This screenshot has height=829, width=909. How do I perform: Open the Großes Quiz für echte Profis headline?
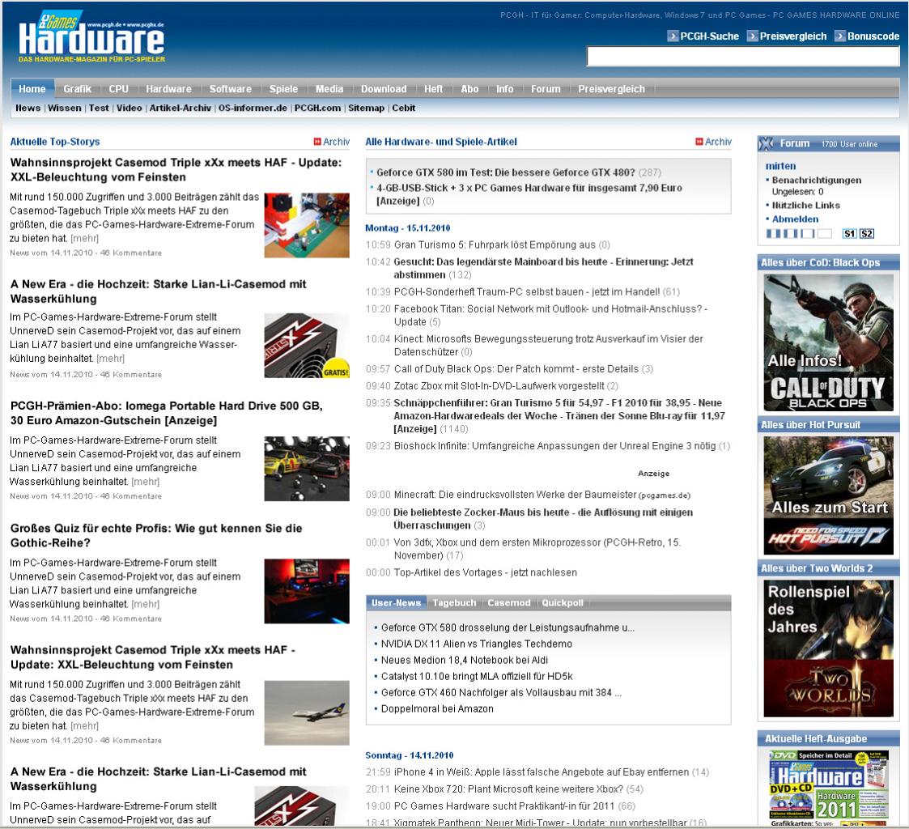(x=156, y=535)
